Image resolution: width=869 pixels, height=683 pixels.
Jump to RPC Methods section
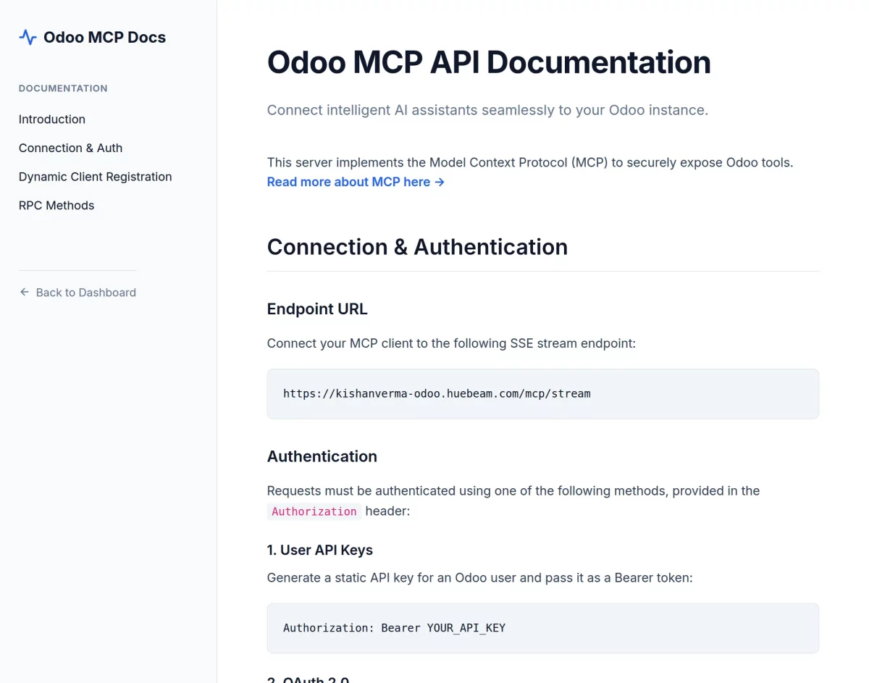(x=56, y=206)
